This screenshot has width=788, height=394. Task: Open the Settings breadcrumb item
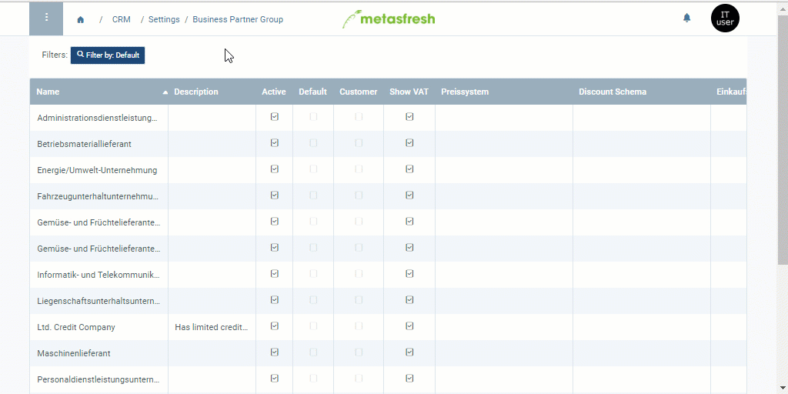coord(164,20)
